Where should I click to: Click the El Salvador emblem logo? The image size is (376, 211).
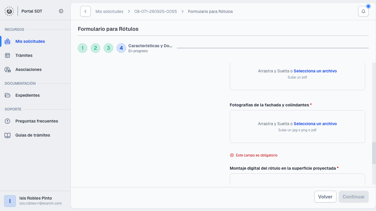pos(9,11)
